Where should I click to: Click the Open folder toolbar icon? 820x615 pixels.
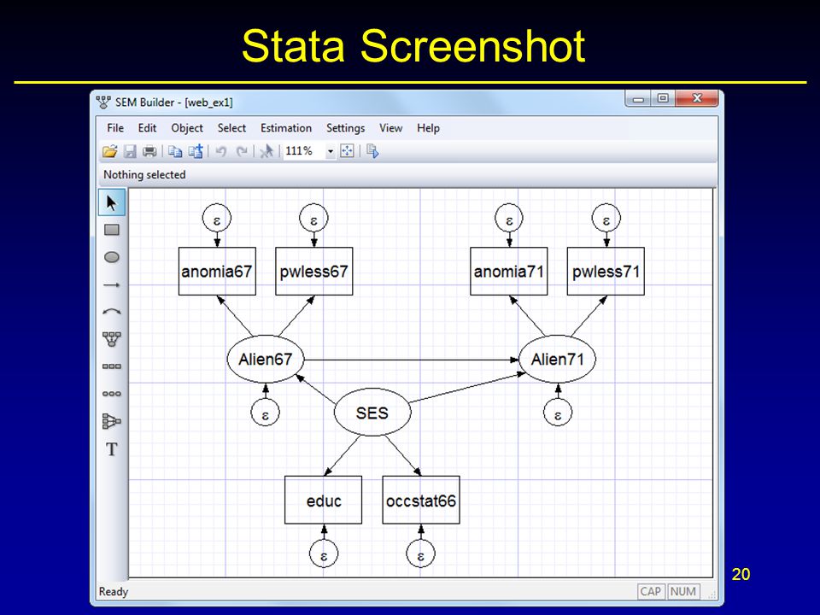110,152
